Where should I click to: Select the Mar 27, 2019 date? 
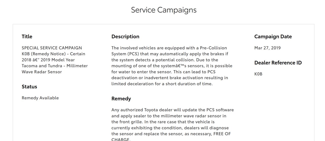pos(267,48)
